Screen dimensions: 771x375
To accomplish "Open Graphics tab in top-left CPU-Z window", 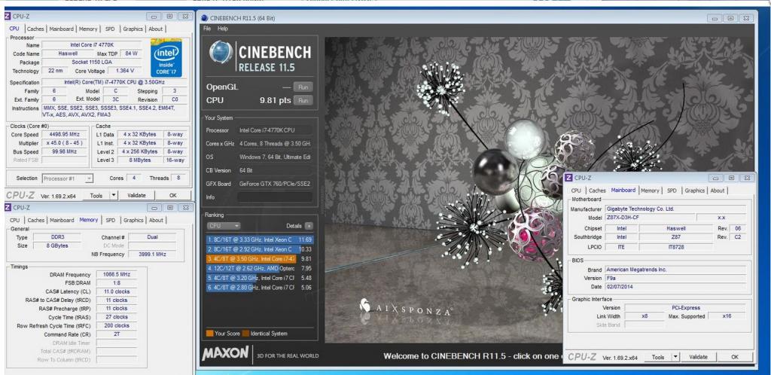I will point(133,29).
